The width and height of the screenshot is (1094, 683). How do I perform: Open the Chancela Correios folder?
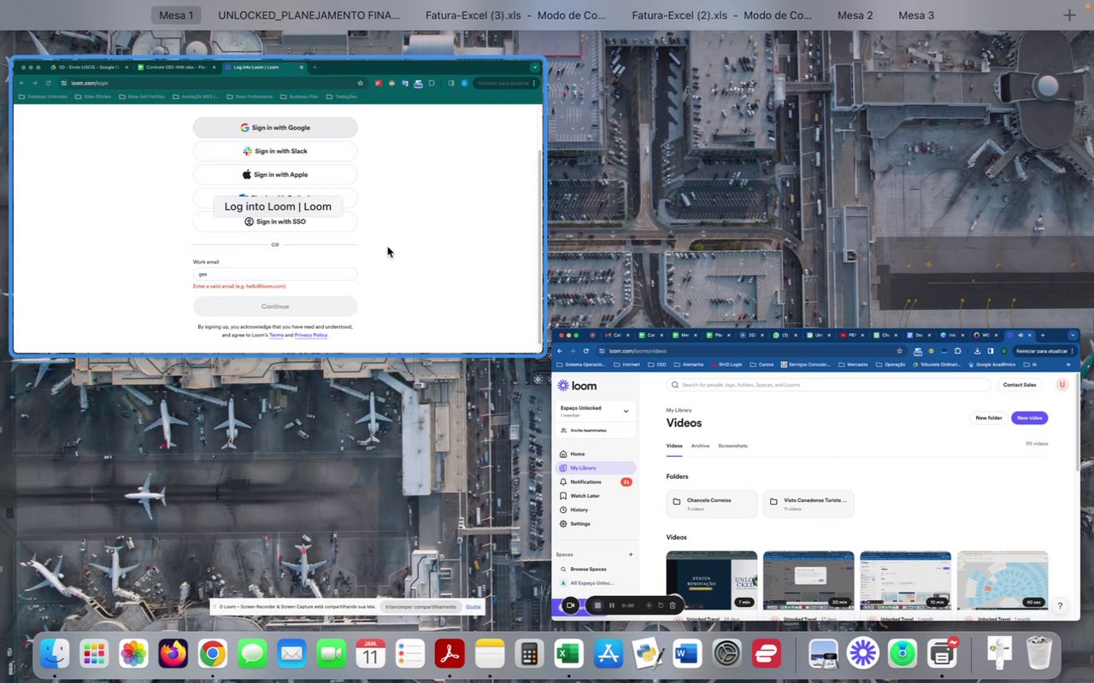coord(712,504)
